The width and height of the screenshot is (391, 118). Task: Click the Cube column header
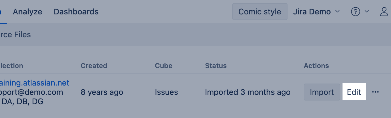click(164, 66)
